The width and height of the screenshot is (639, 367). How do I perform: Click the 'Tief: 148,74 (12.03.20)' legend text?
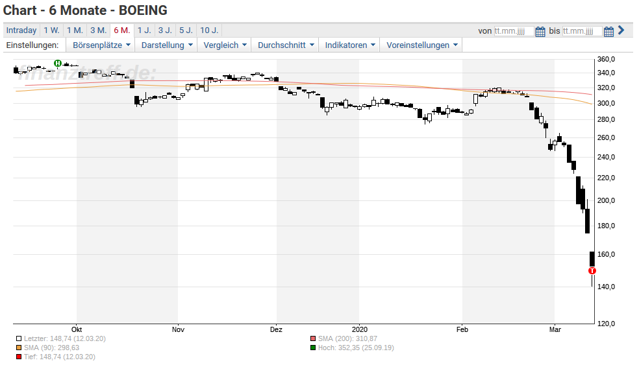click(x=60, y=357)
